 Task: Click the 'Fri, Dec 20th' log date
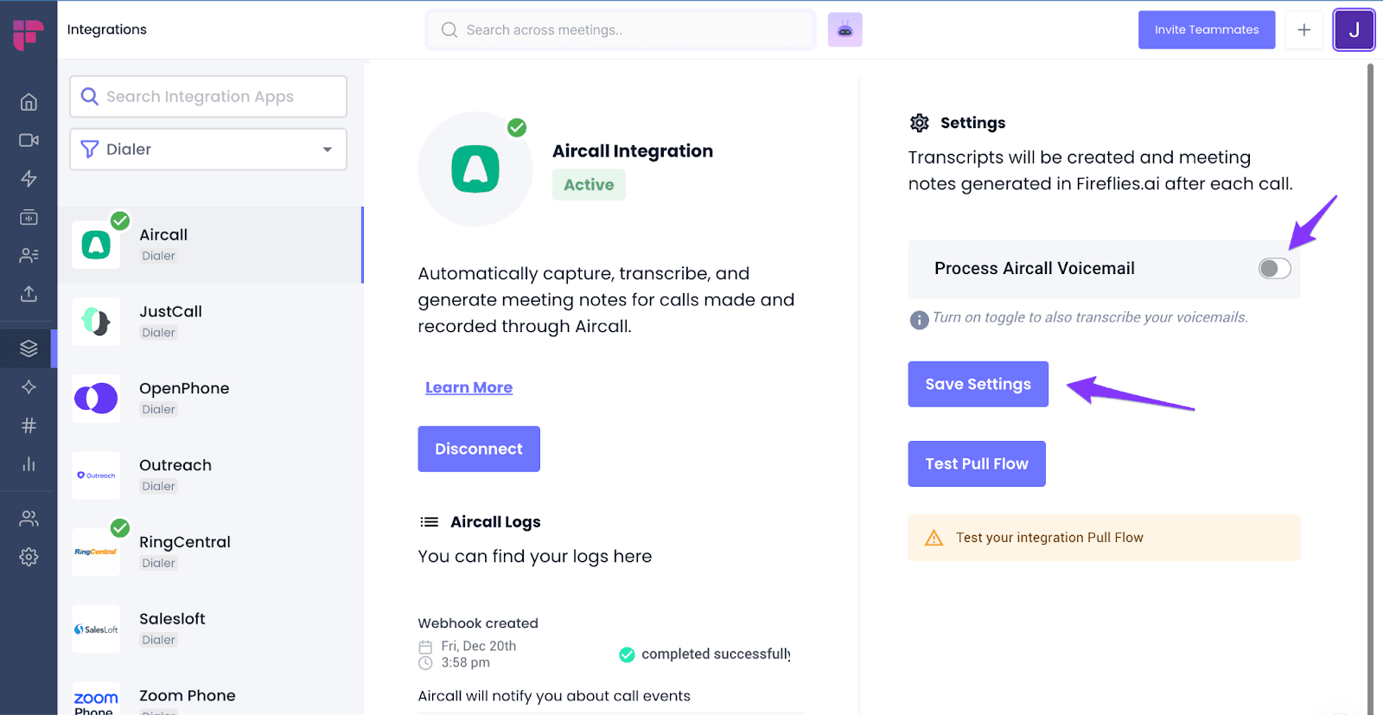click(x=479, y=646)
